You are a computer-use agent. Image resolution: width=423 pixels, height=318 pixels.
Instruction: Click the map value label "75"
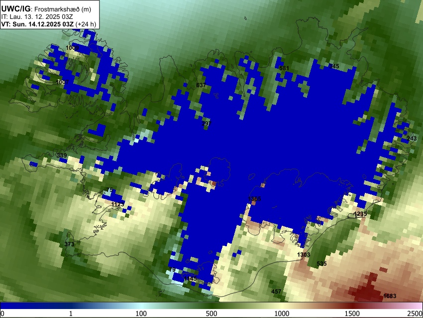coord(109,190)
